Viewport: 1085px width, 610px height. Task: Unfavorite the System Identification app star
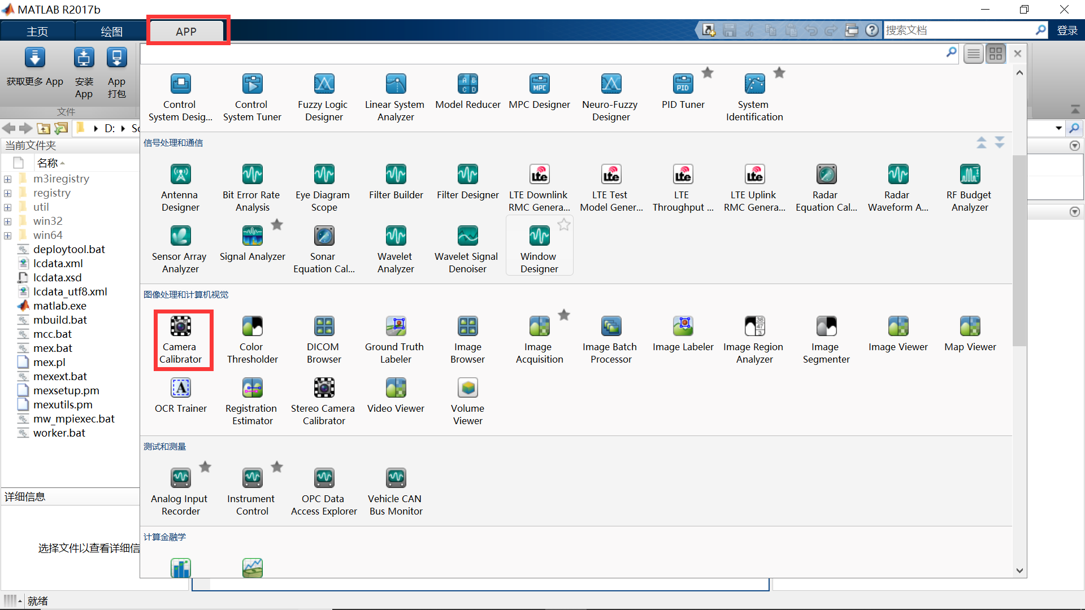(x=779, y=73)
